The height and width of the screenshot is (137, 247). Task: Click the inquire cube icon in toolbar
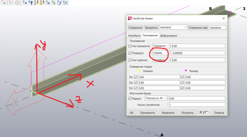pyautogui.click(x=65, y=2)
